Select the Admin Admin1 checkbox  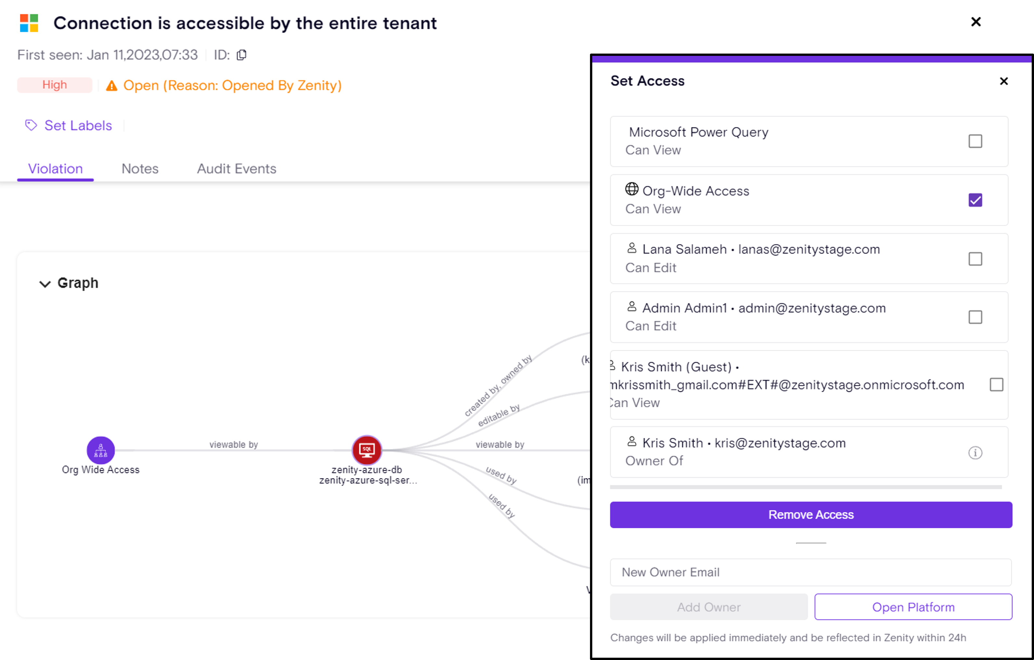[x=975, y=318]
